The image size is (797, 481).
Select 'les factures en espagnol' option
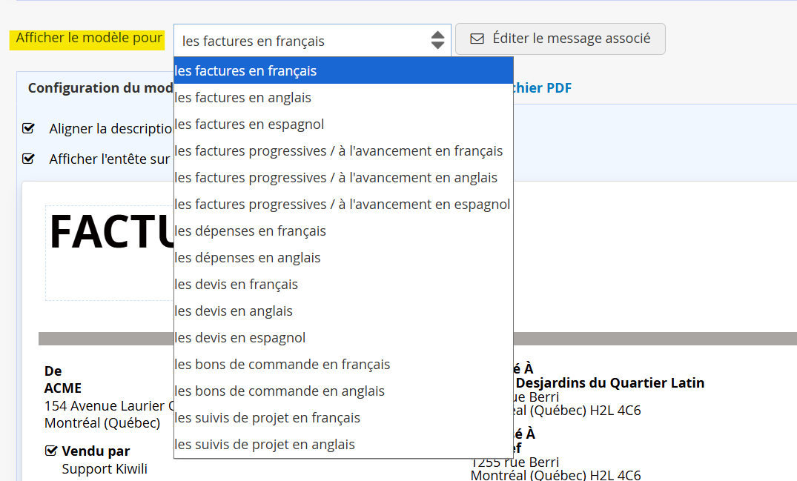(343, 124)
